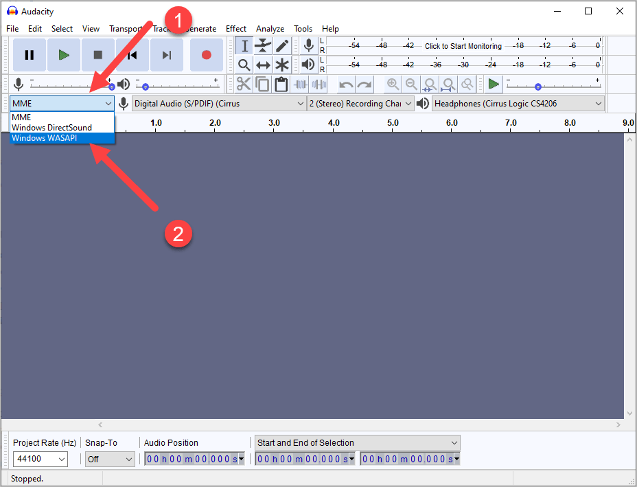Open the selection start time format arrow
637x487 pixels.
click(x=352, y=459)
